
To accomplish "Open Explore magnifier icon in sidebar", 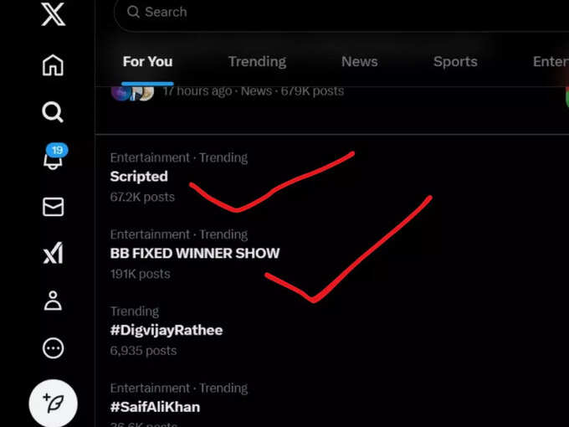I will click(53, 112).
